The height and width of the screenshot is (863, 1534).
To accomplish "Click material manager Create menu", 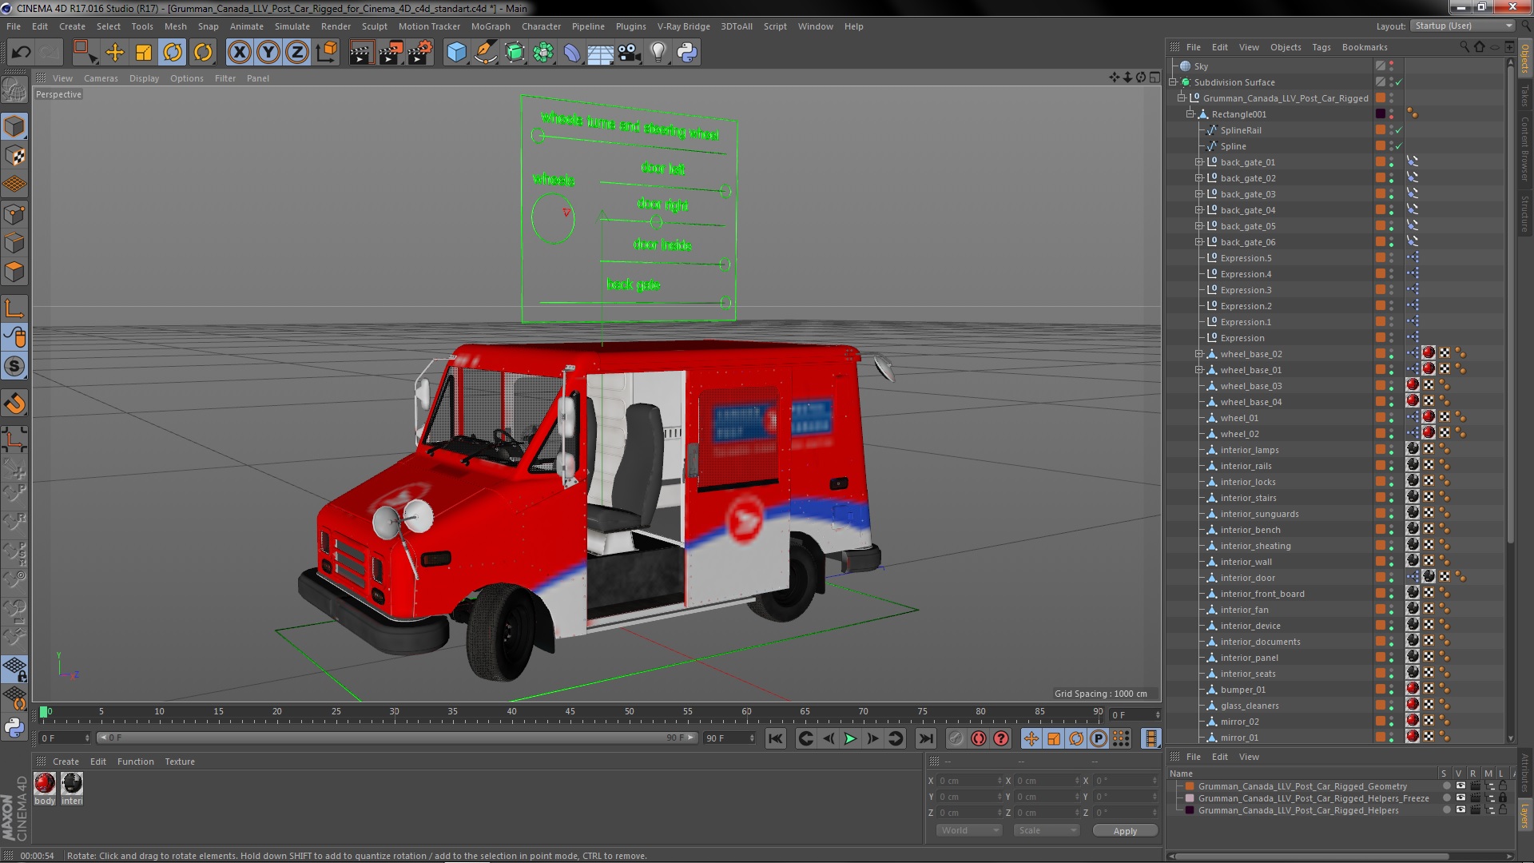I will click(66, 762).
